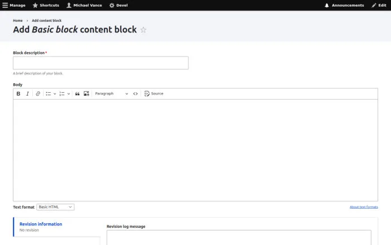Select the Revision information vertical tab

click(57, 227)
